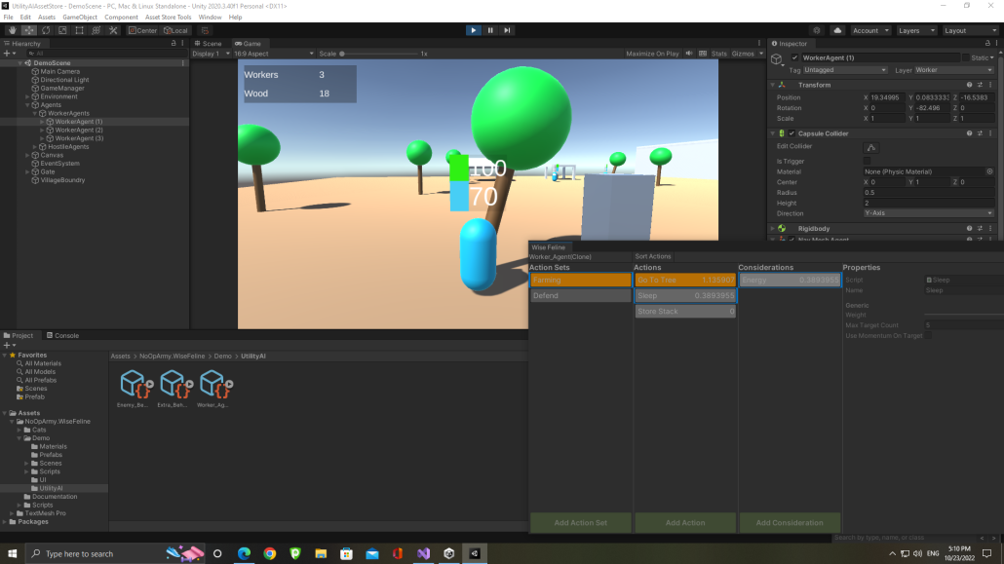Toggle the Static checkbox for WorkerAgent (1)
Image resolution: width=1004 pixels, height=564 pixels.
965,57
